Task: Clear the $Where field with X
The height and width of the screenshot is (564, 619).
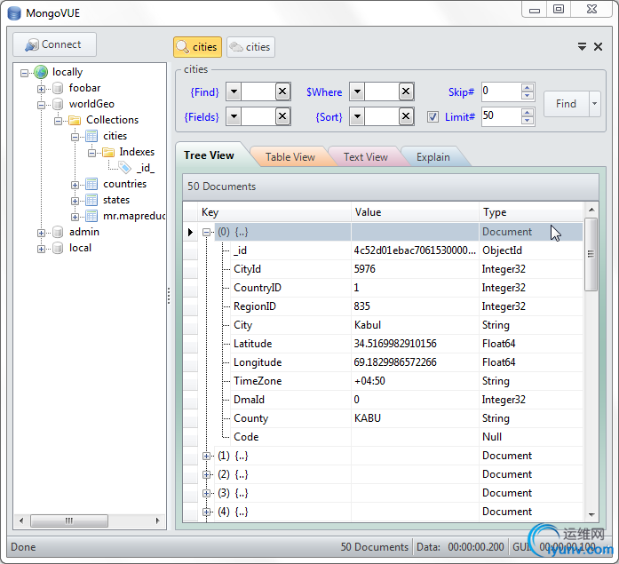Action: point(406,92)
